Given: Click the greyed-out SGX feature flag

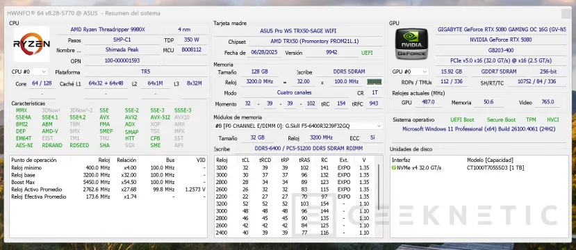Looking at the screenshot, I should [x=130, y=145].
